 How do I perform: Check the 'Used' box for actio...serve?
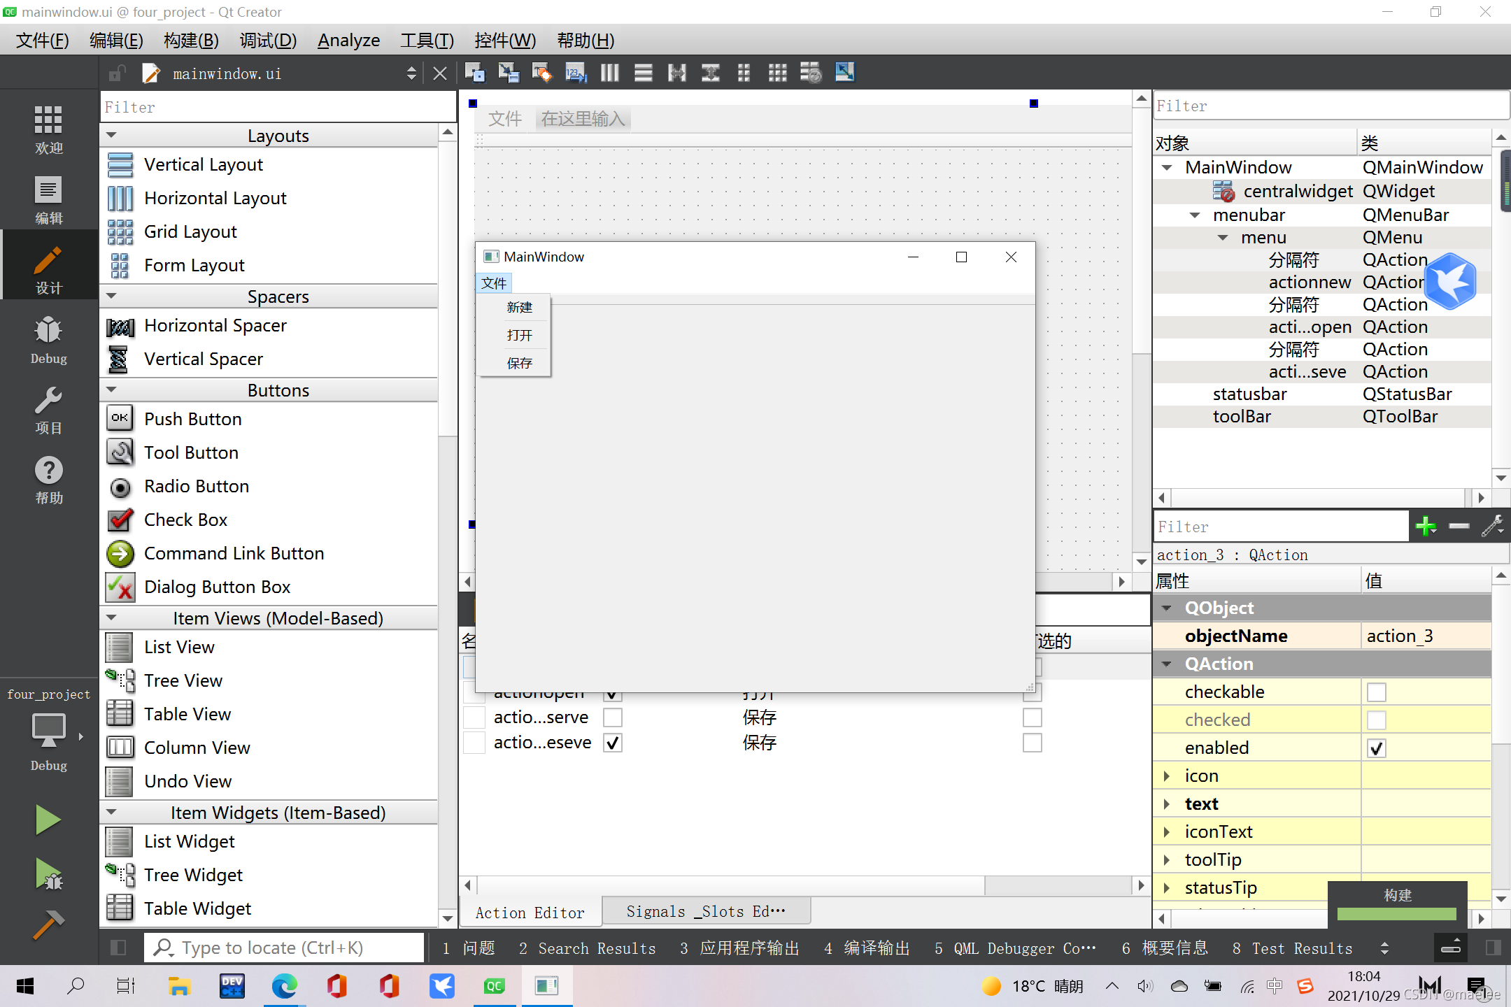613,717
